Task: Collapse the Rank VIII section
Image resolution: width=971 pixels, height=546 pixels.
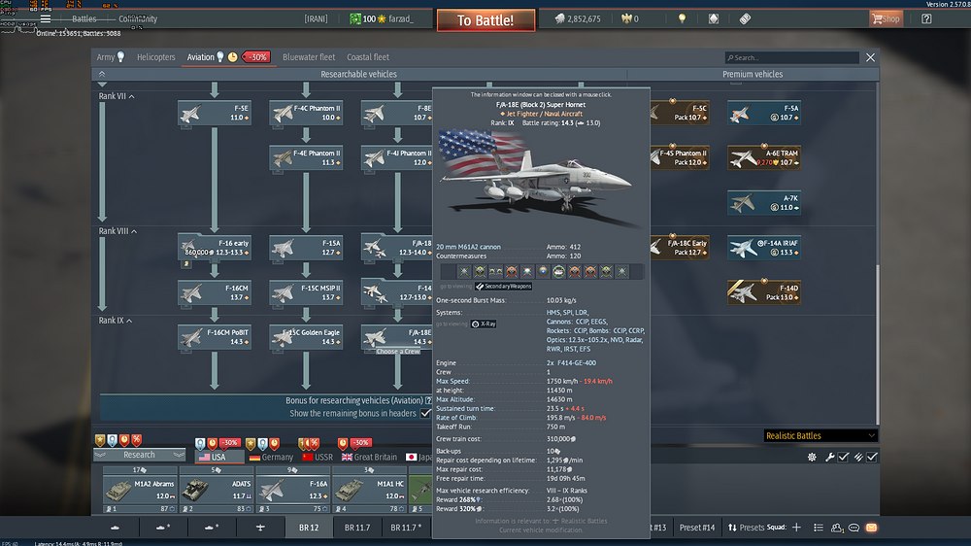Action: tap(117, 230)
